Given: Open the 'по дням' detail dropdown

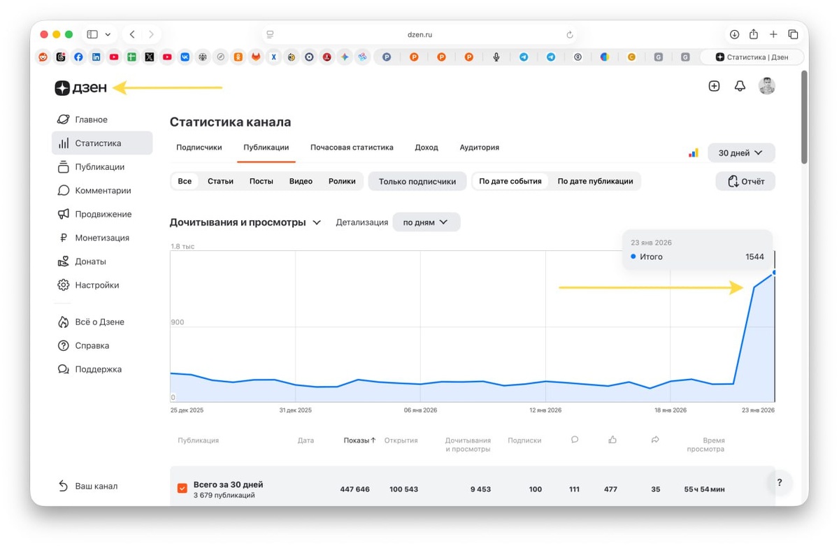Looking at the screenshot, I should [x=426, y=222].
